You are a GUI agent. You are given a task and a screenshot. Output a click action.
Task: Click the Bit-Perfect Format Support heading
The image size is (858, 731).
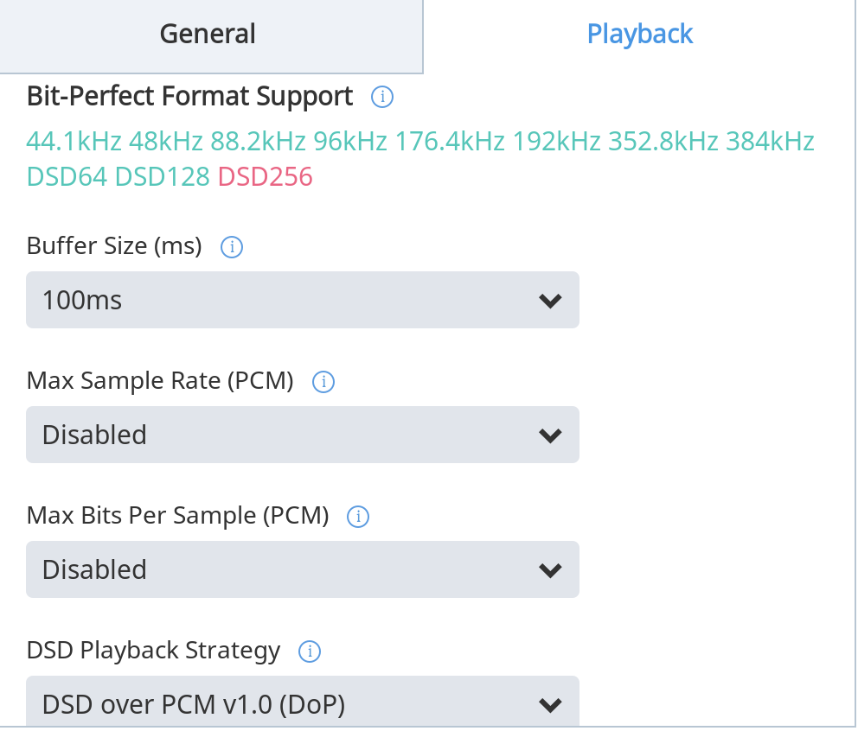[x=190, y=96]
